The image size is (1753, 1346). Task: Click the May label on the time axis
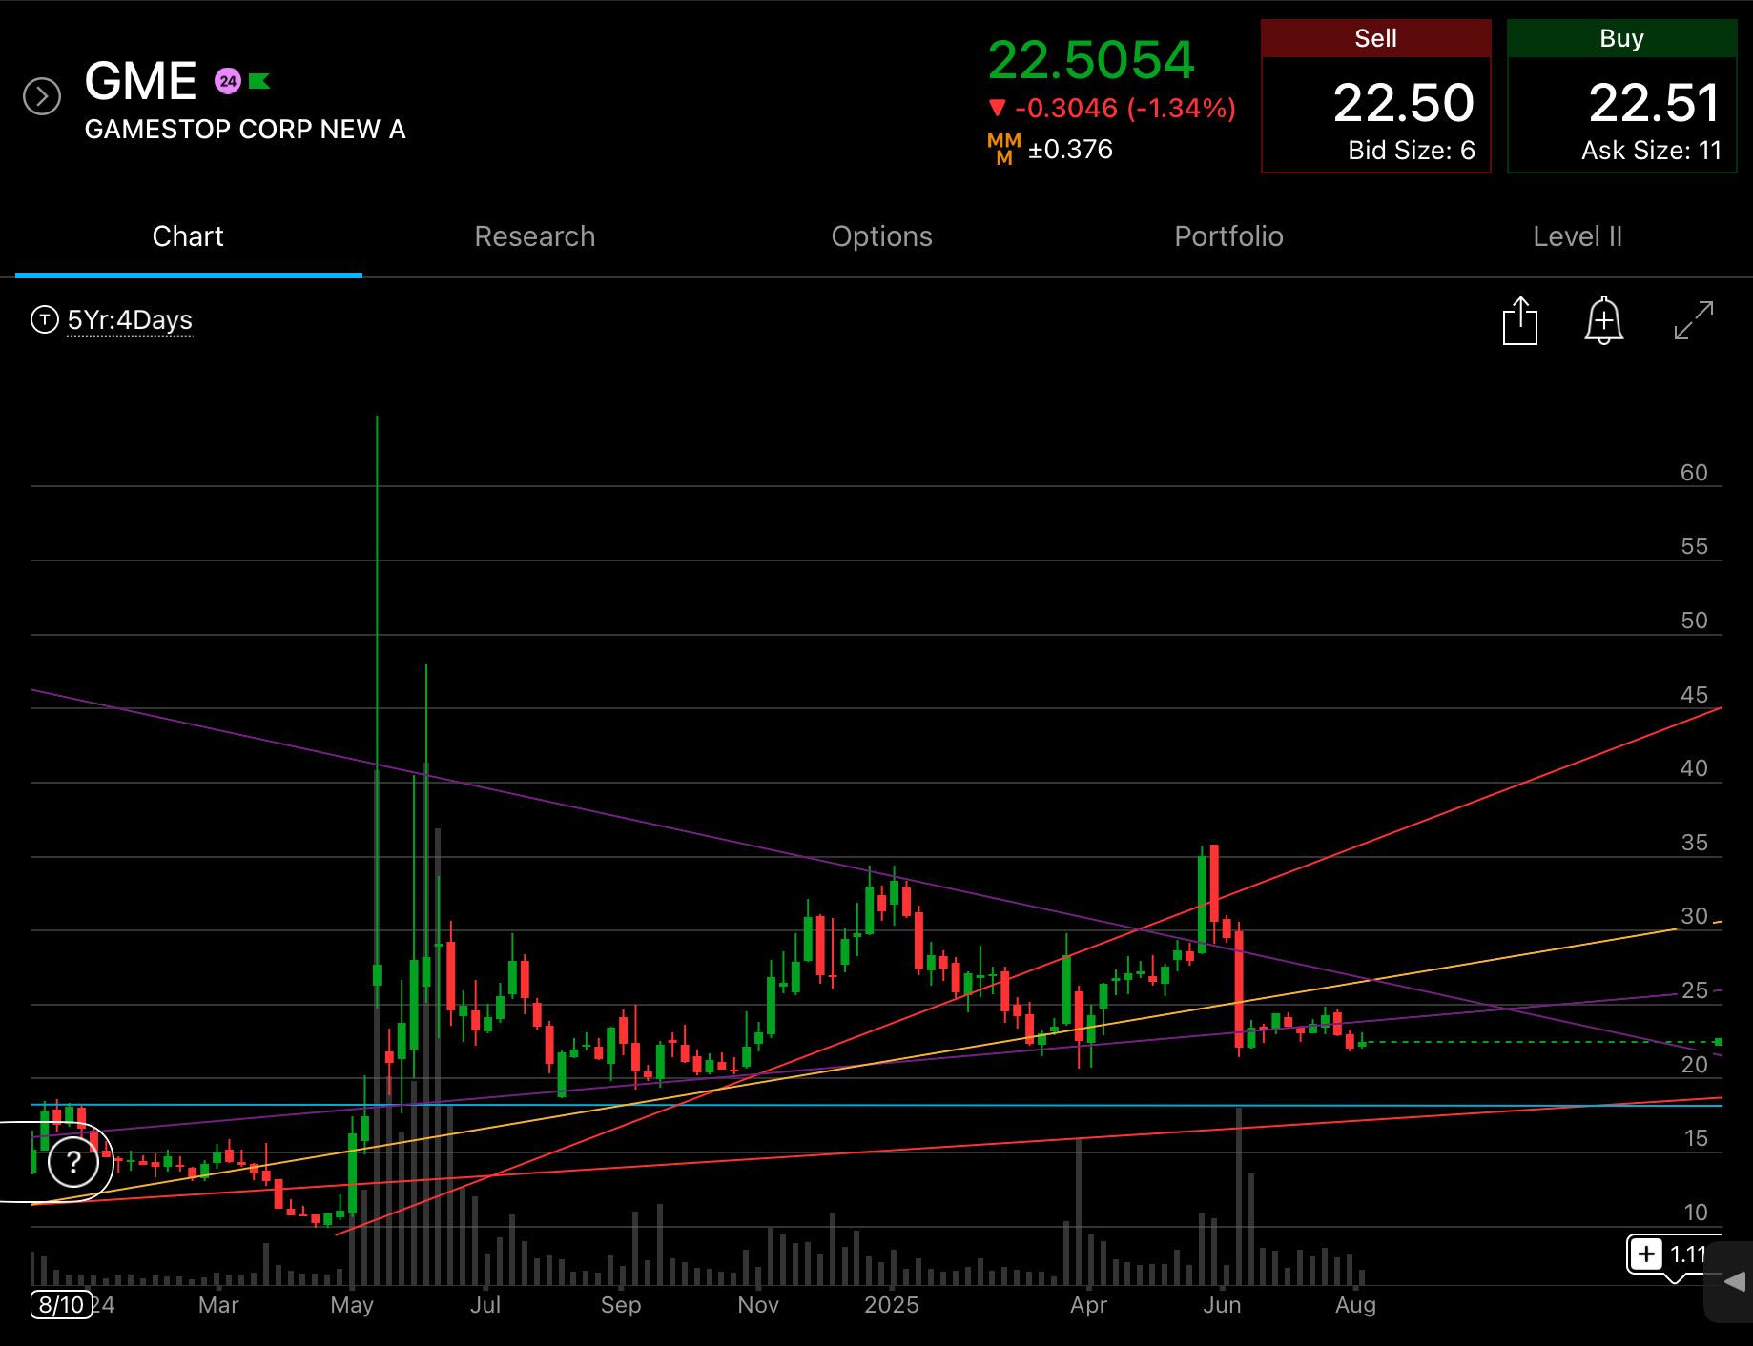click(x=352, y=1305)
